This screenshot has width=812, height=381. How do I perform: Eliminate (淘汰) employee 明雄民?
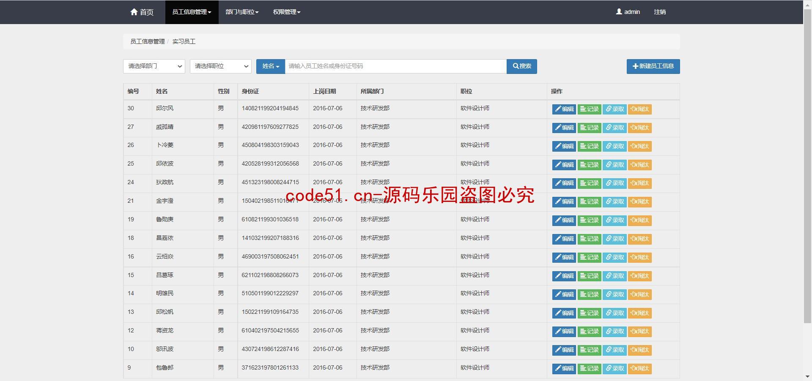[x=639, y=294]
